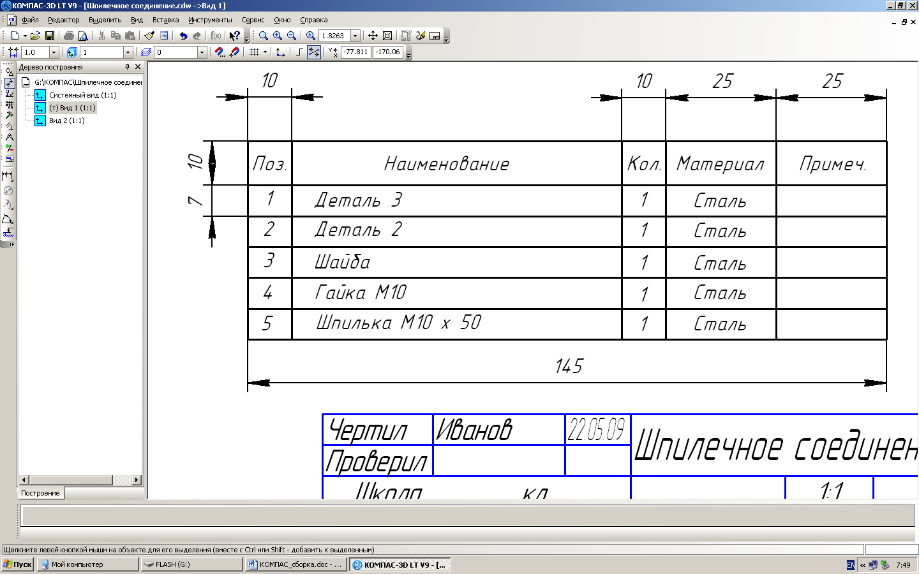Select the Linear dimension tool icon
919x574 pixels.
(8, 176)
